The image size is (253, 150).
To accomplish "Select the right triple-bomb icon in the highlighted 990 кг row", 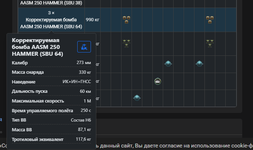I will pyautogui.click(x=210, y=19).
